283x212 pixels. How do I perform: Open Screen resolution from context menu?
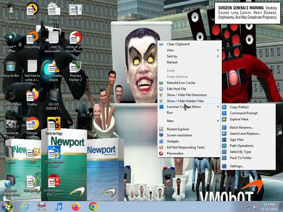190,135
